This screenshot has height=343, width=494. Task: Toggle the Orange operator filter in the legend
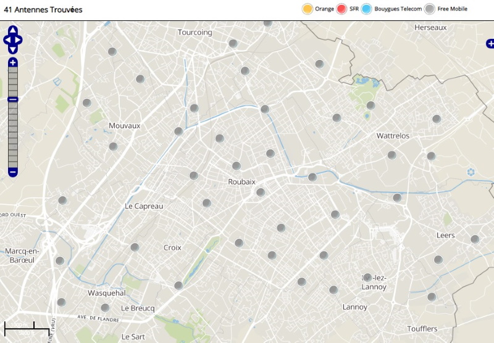[307, 9]
